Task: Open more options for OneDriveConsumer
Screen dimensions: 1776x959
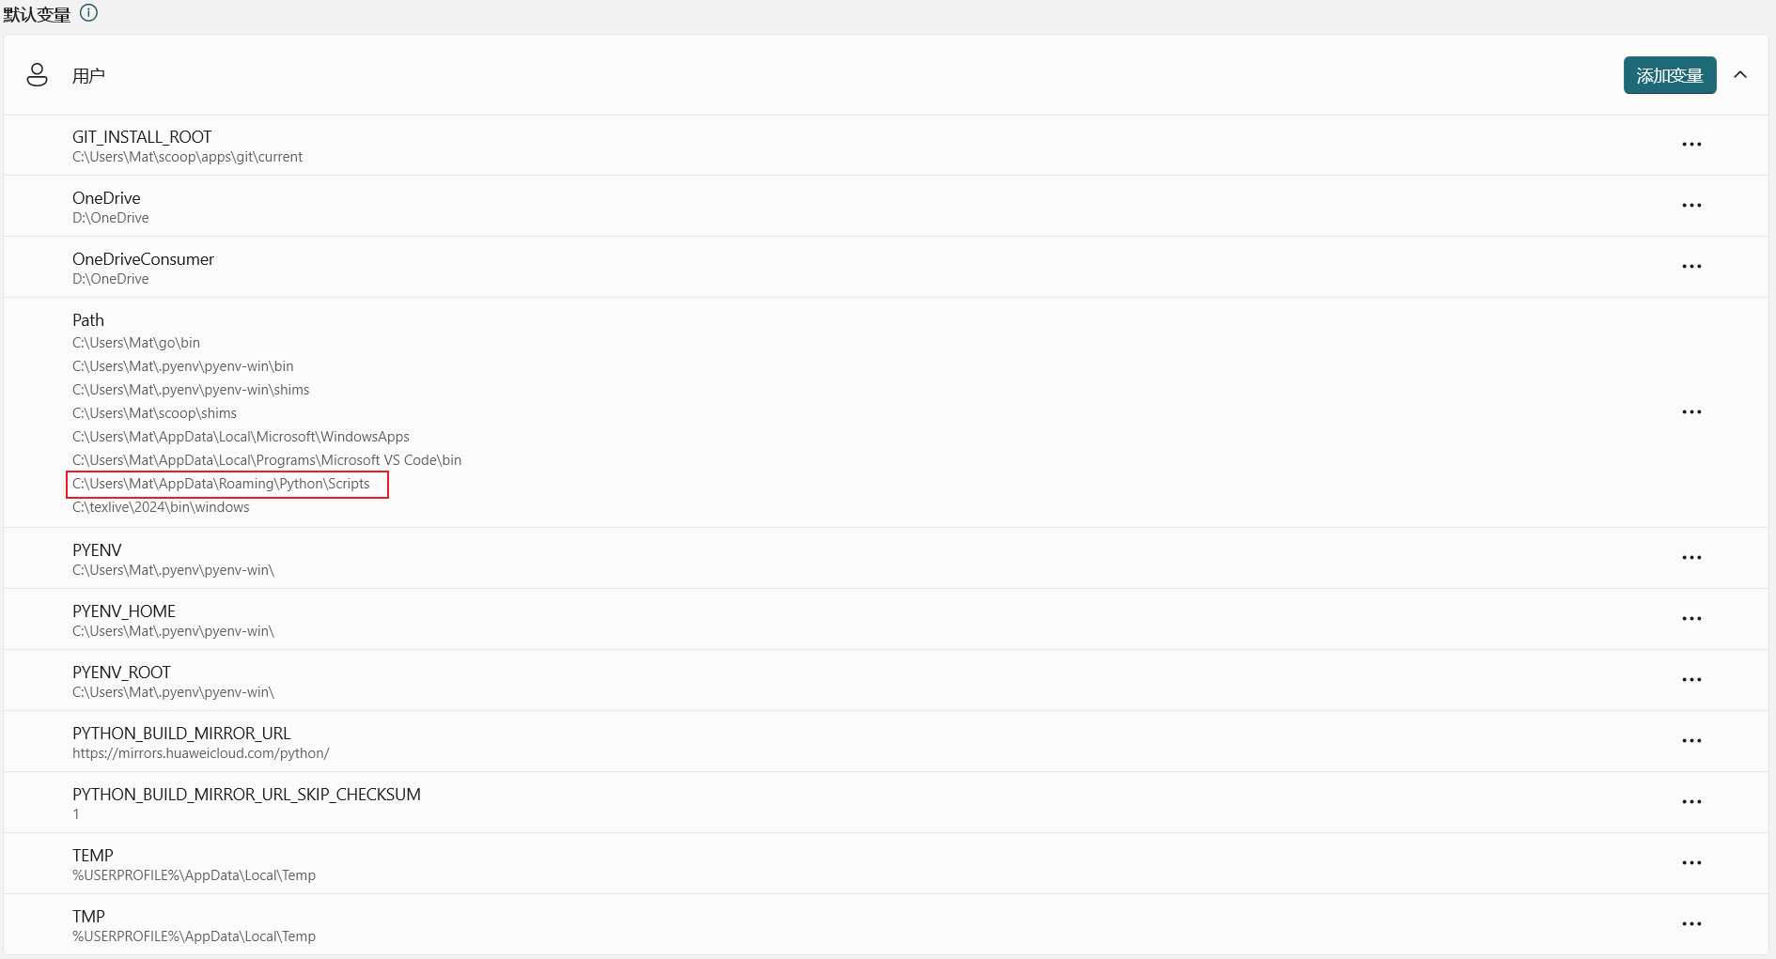Action: [x=1691, y=267]
